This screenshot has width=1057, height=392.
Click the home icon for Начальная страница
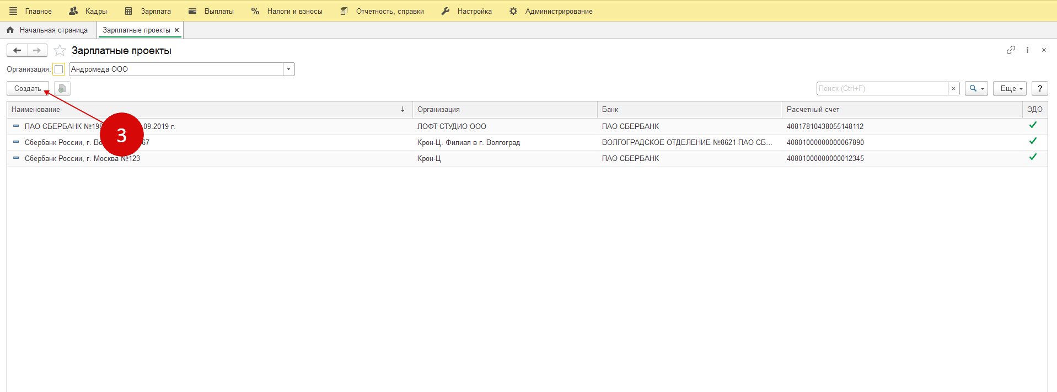[x=10, y=30]
